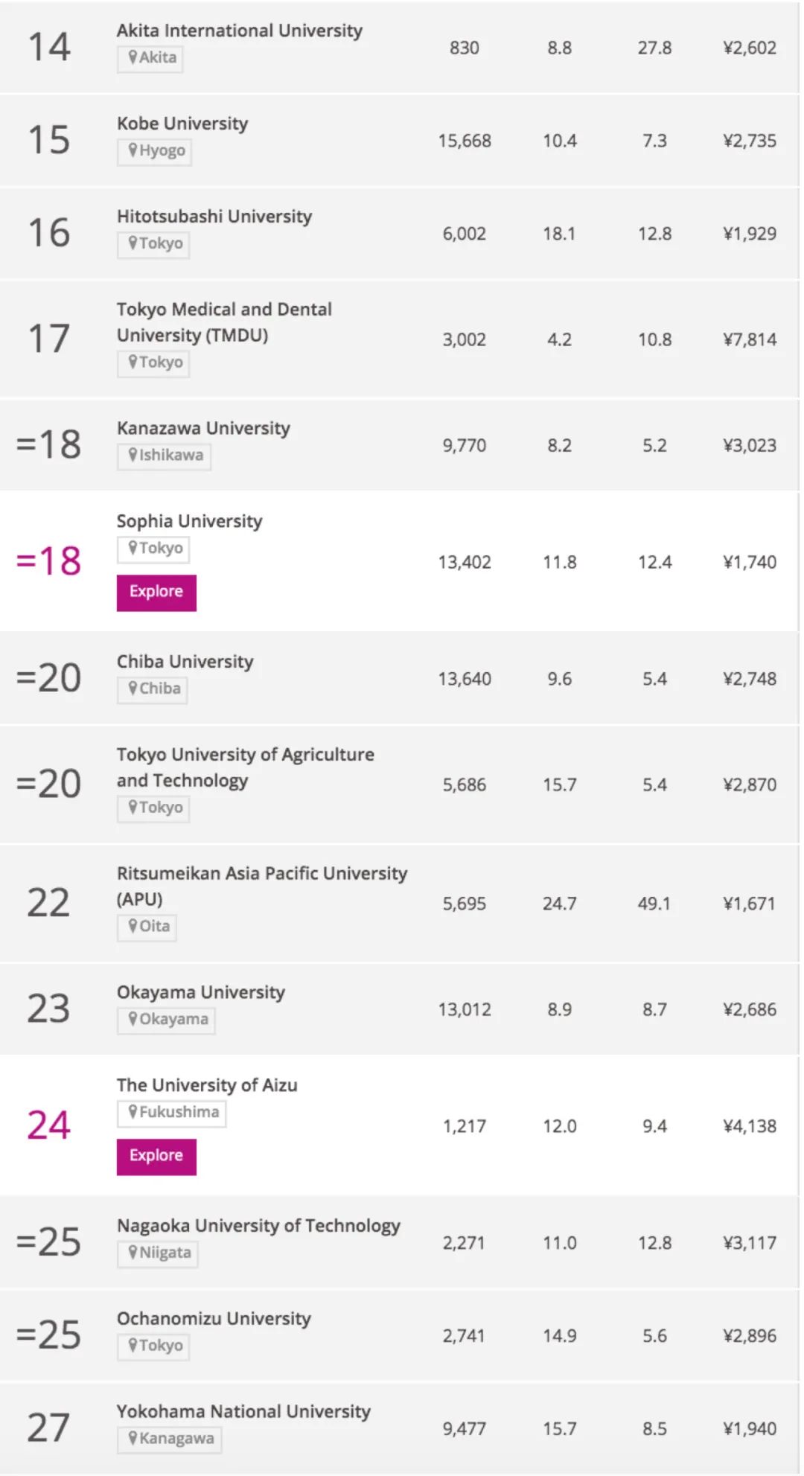Click the pin icon next to Ishikawa
Screen dimensions: 804x1476
pos(133,455)
